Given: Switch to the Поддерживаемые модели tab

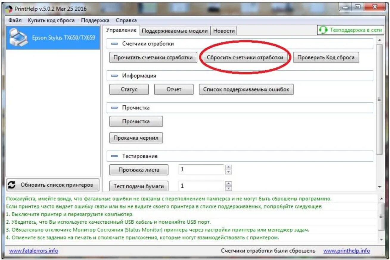Looking at the screenshot, I should [175, 31].
